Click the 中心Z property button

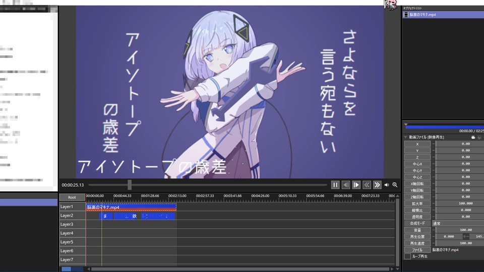[417, 177]
